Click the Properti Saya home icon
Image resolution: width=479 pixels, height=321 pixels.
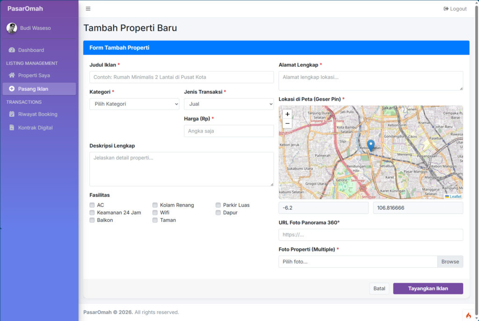12,75
